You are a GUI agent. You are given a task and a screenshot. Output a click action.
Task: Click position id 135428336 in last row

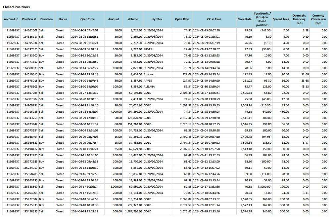tap(30, 211)
